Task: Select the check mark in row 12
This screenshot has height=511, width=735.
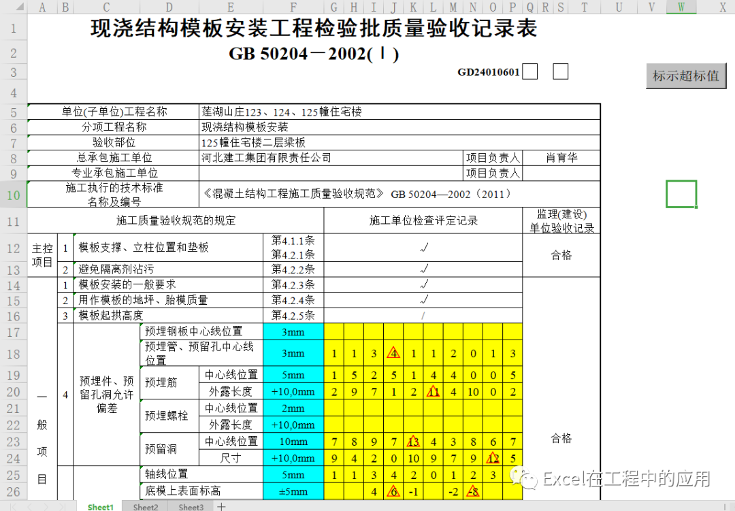Action: click(423, 248)
